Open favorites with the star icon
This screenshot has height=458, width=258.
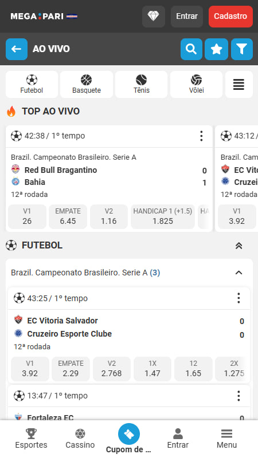(217, 49)
